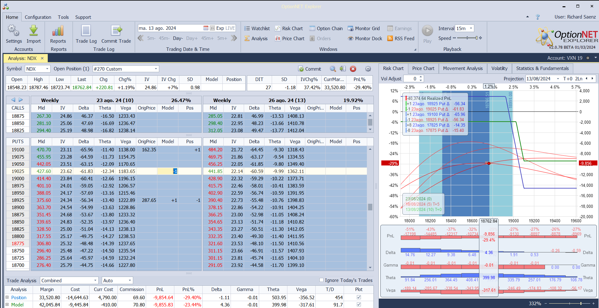The height and width of the screenshot is (308, 599).
Task: Click the magnifier search icon beside Commit
Action: tap(333, 69)
